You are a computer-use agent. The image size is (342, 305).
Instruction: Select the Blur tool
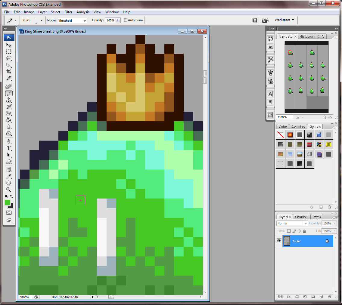click(x=9, y=127)
